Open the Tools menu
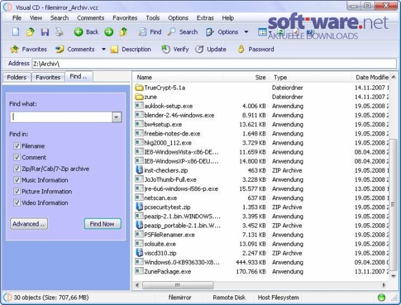Screen dimensions: 401x305 [x=153, y=18]
